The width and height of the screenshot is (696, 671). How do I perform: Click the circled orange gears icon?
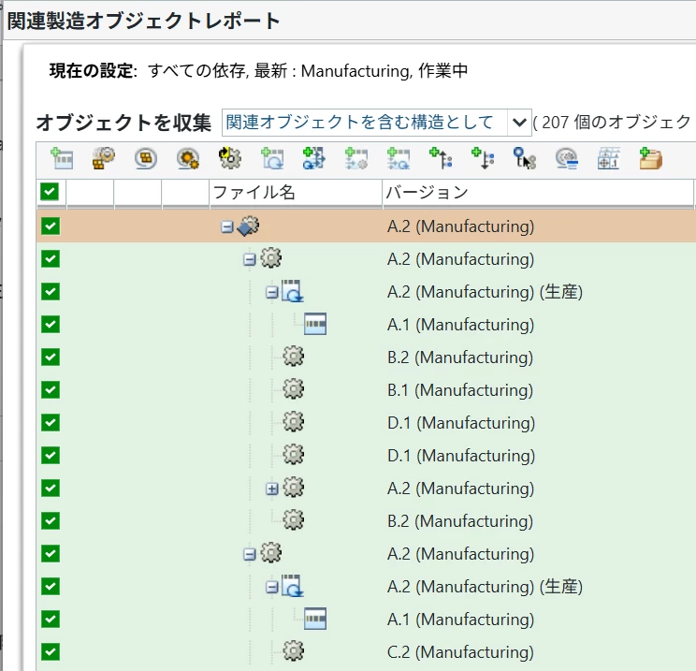coord(188,158)
